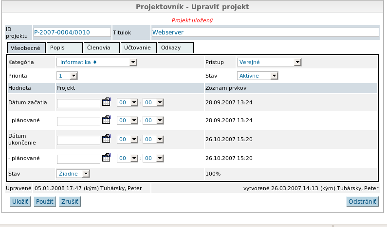Select minute dropdown for Dátum ukončenie
Viewport: 387px width, 227px height.
153,139
